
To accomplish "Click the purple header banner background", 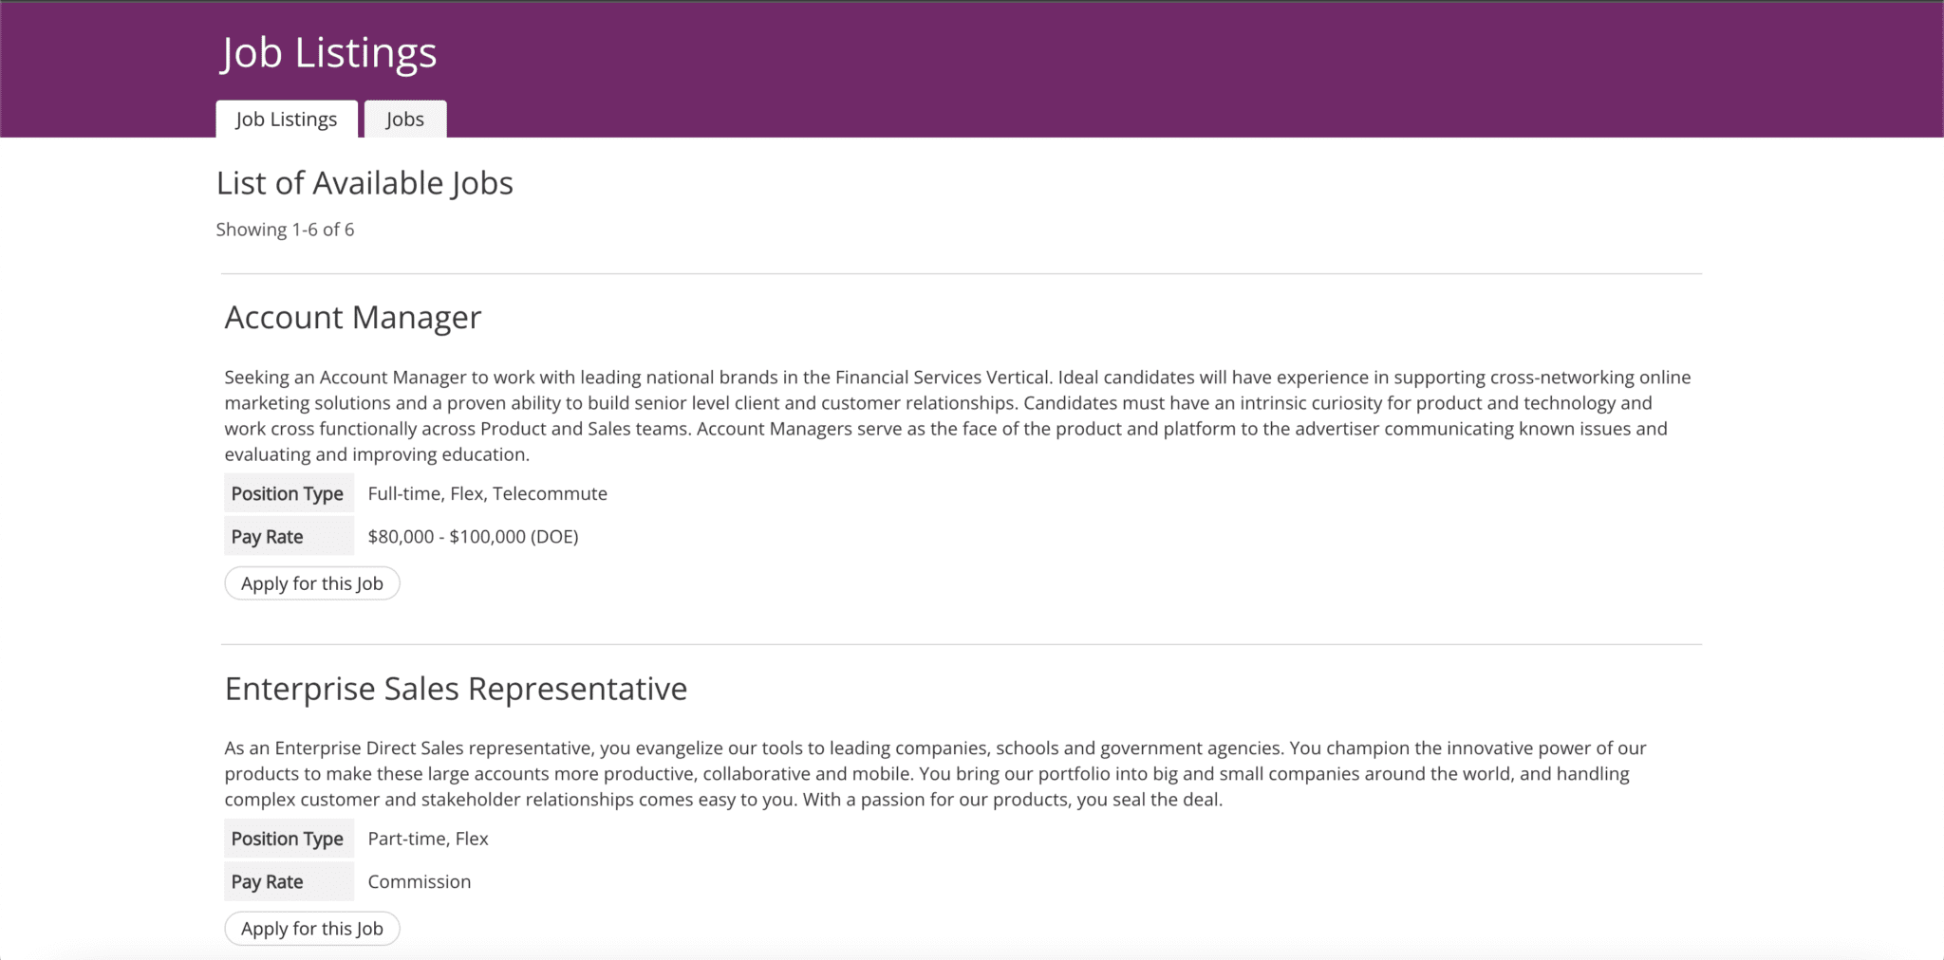I will tap(1139, 66).
